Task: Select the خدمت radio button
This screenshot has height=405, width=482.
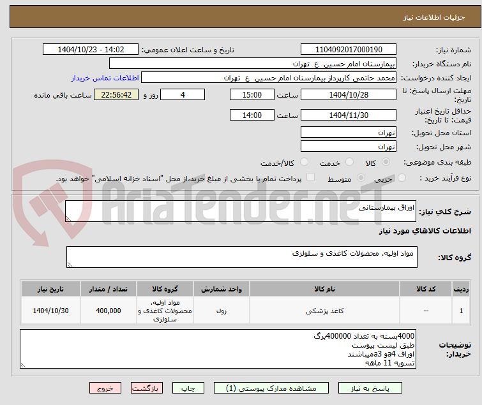Action: point(349,162)
